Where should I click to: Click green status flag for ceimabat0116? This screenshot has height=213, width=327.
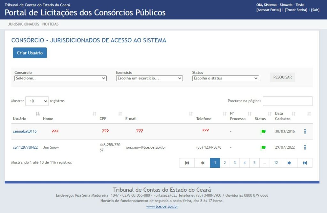[263, 131]
